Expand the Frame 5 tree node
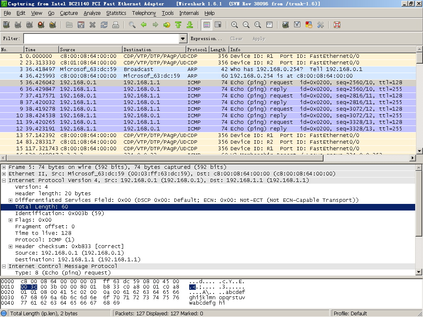The image size is (423, 317). pyautogui.click(x=4, y=167)
